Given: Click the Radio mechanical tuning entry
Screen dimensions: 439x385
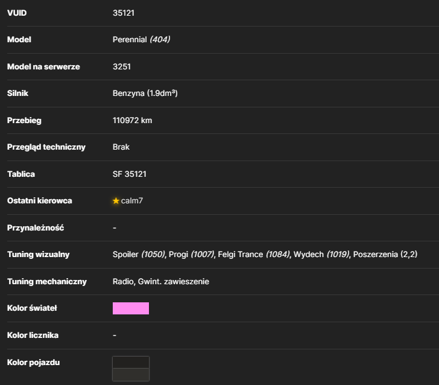Looking at the screenshot, I should (123, 281).
